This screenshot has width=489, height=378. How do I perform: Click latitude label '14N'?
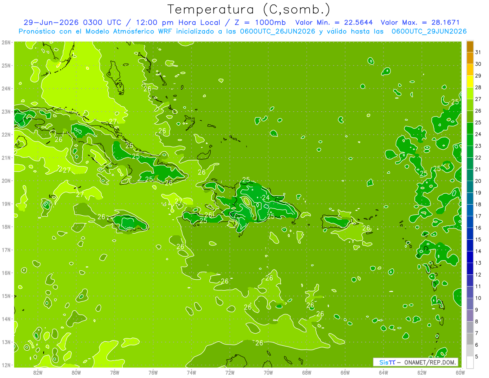[x=6, y=319]
